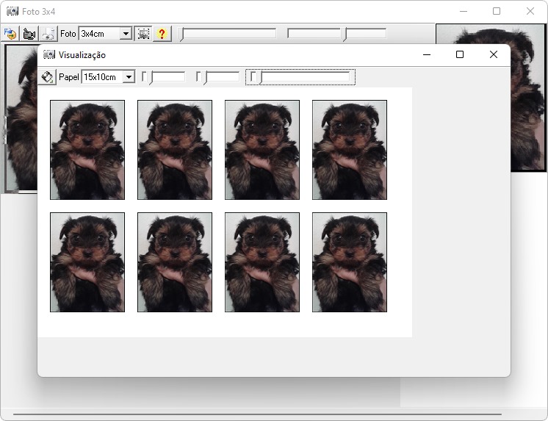
Task: Click the first slider in the main toolbar
Action: (x=228, y=34)
